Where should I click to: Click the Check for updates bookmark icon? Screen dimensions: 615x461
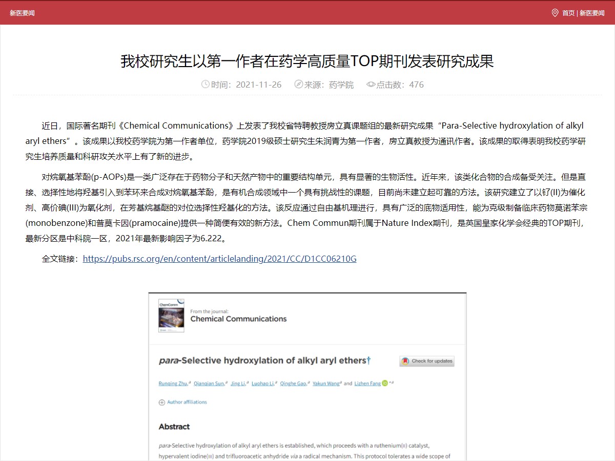click(x=405, y=361)
